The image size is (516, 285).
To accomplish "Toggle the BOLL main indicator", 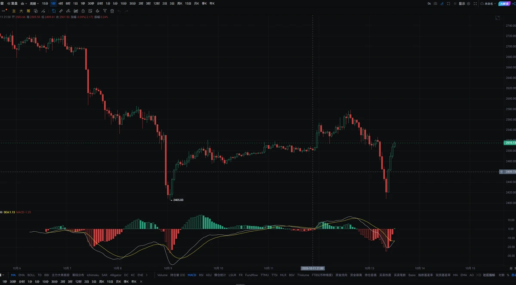I will click(x=31, y=275).
